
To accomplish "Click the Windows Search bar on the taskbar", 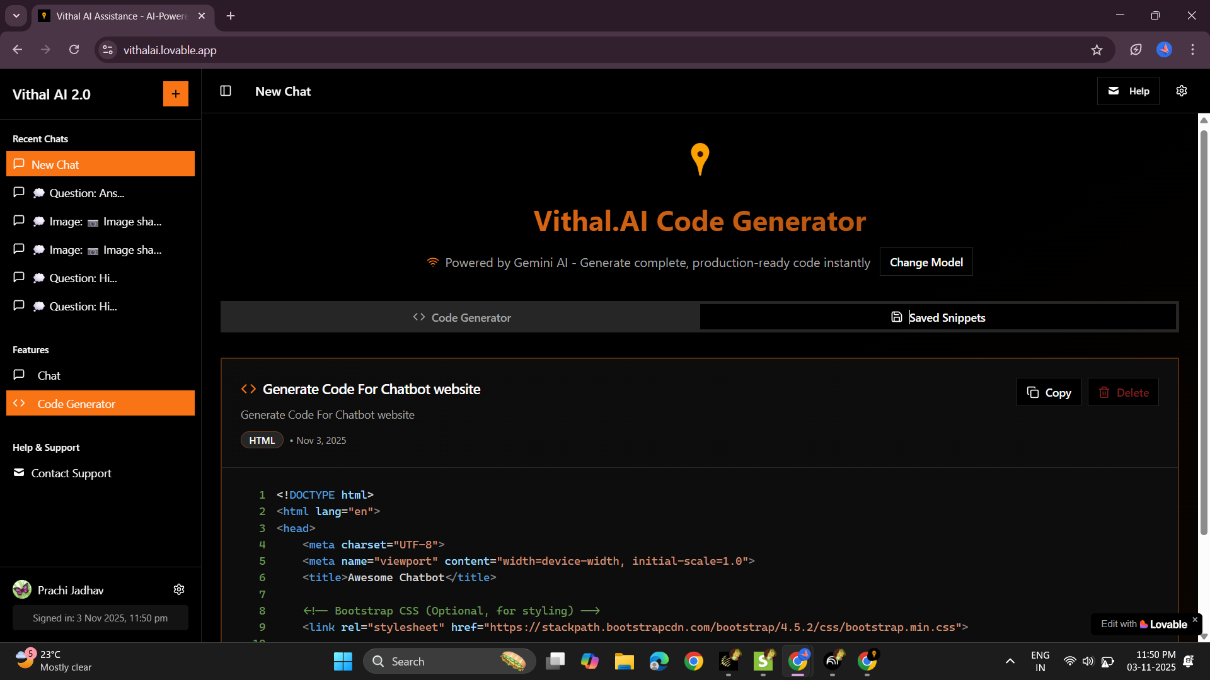I will [x=441, y=661].
